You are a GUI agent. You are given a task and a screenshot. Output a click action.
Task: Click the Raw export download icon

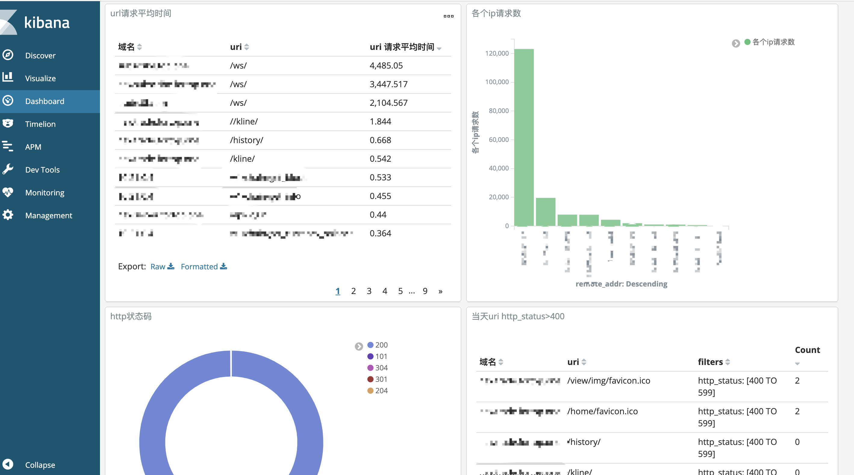tap(171, 266)
